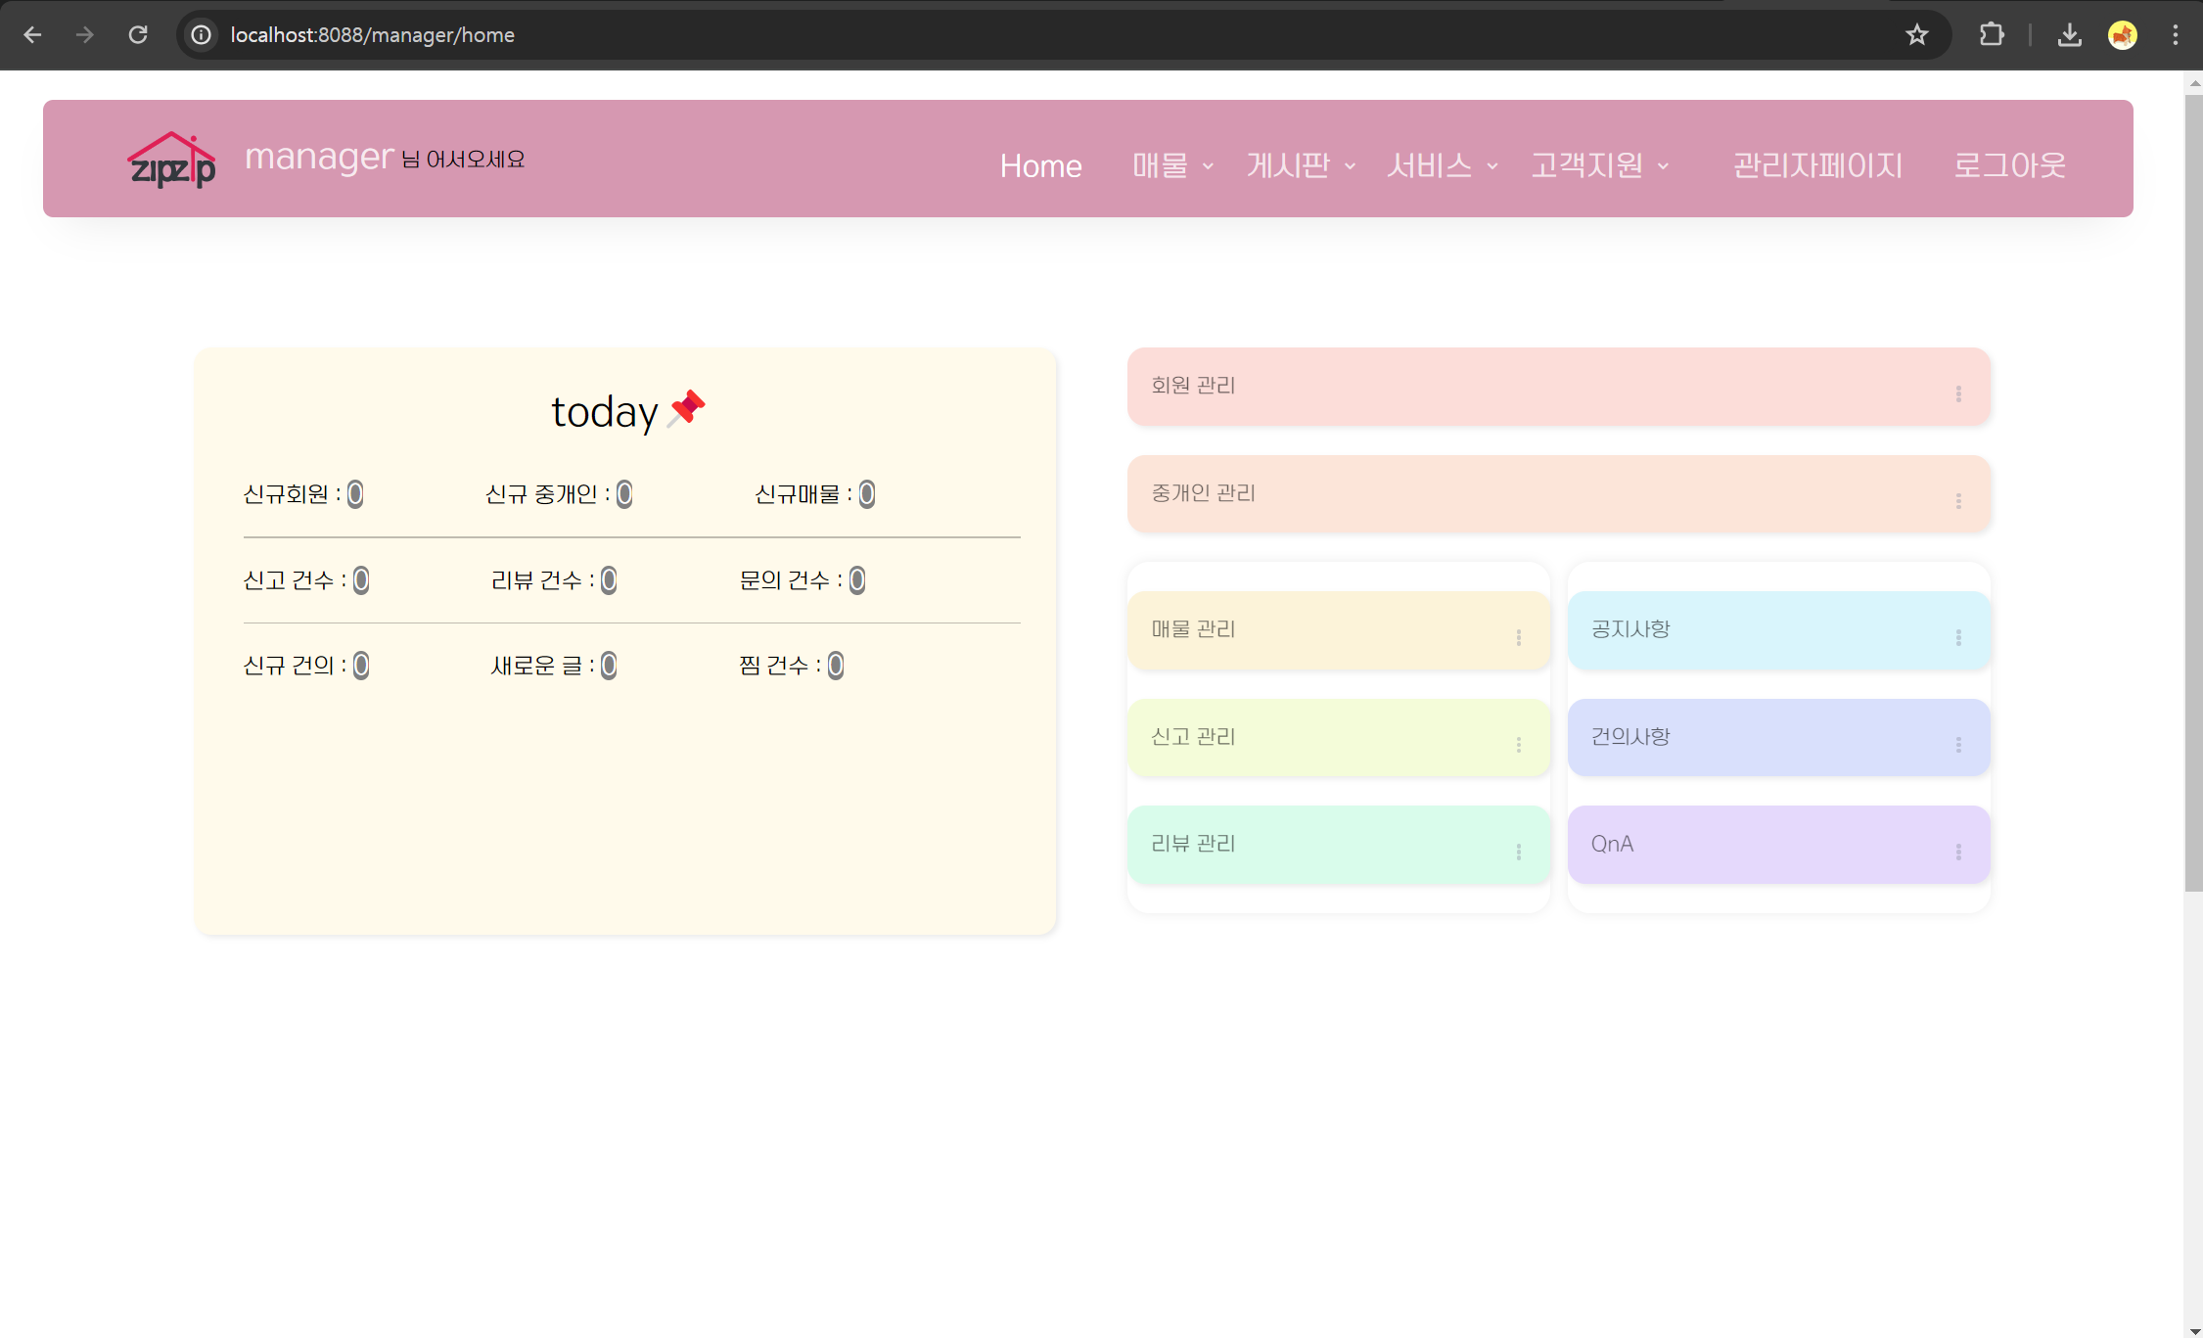Open three-dot menu on 회원 관리 card
This screenshot has width=2203, height=1338.
point(1958,393)
